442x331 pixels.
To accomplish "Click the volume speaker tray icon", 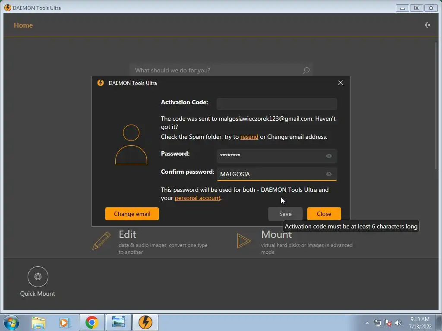I will 398,323.
